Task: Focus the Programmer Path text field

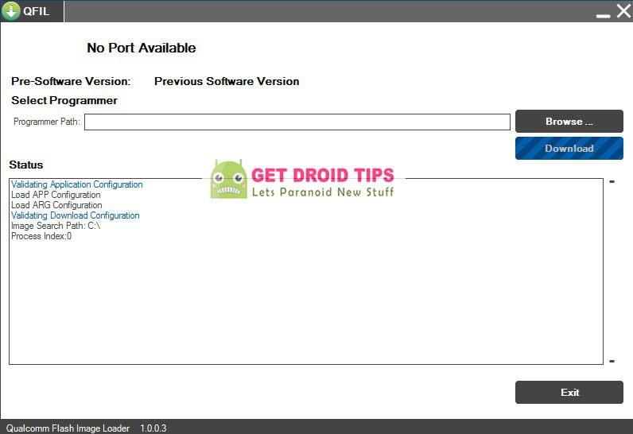Action: click(297, 122)
